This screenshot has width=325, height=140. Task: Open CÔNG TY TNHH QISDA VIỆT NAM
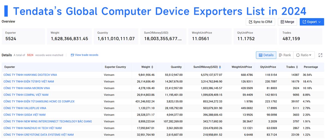click(x=25, y=115)
